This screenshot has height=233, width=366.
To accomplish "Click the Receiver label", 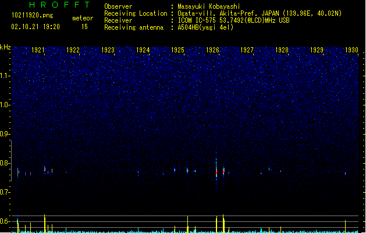I will coord(118,20).
